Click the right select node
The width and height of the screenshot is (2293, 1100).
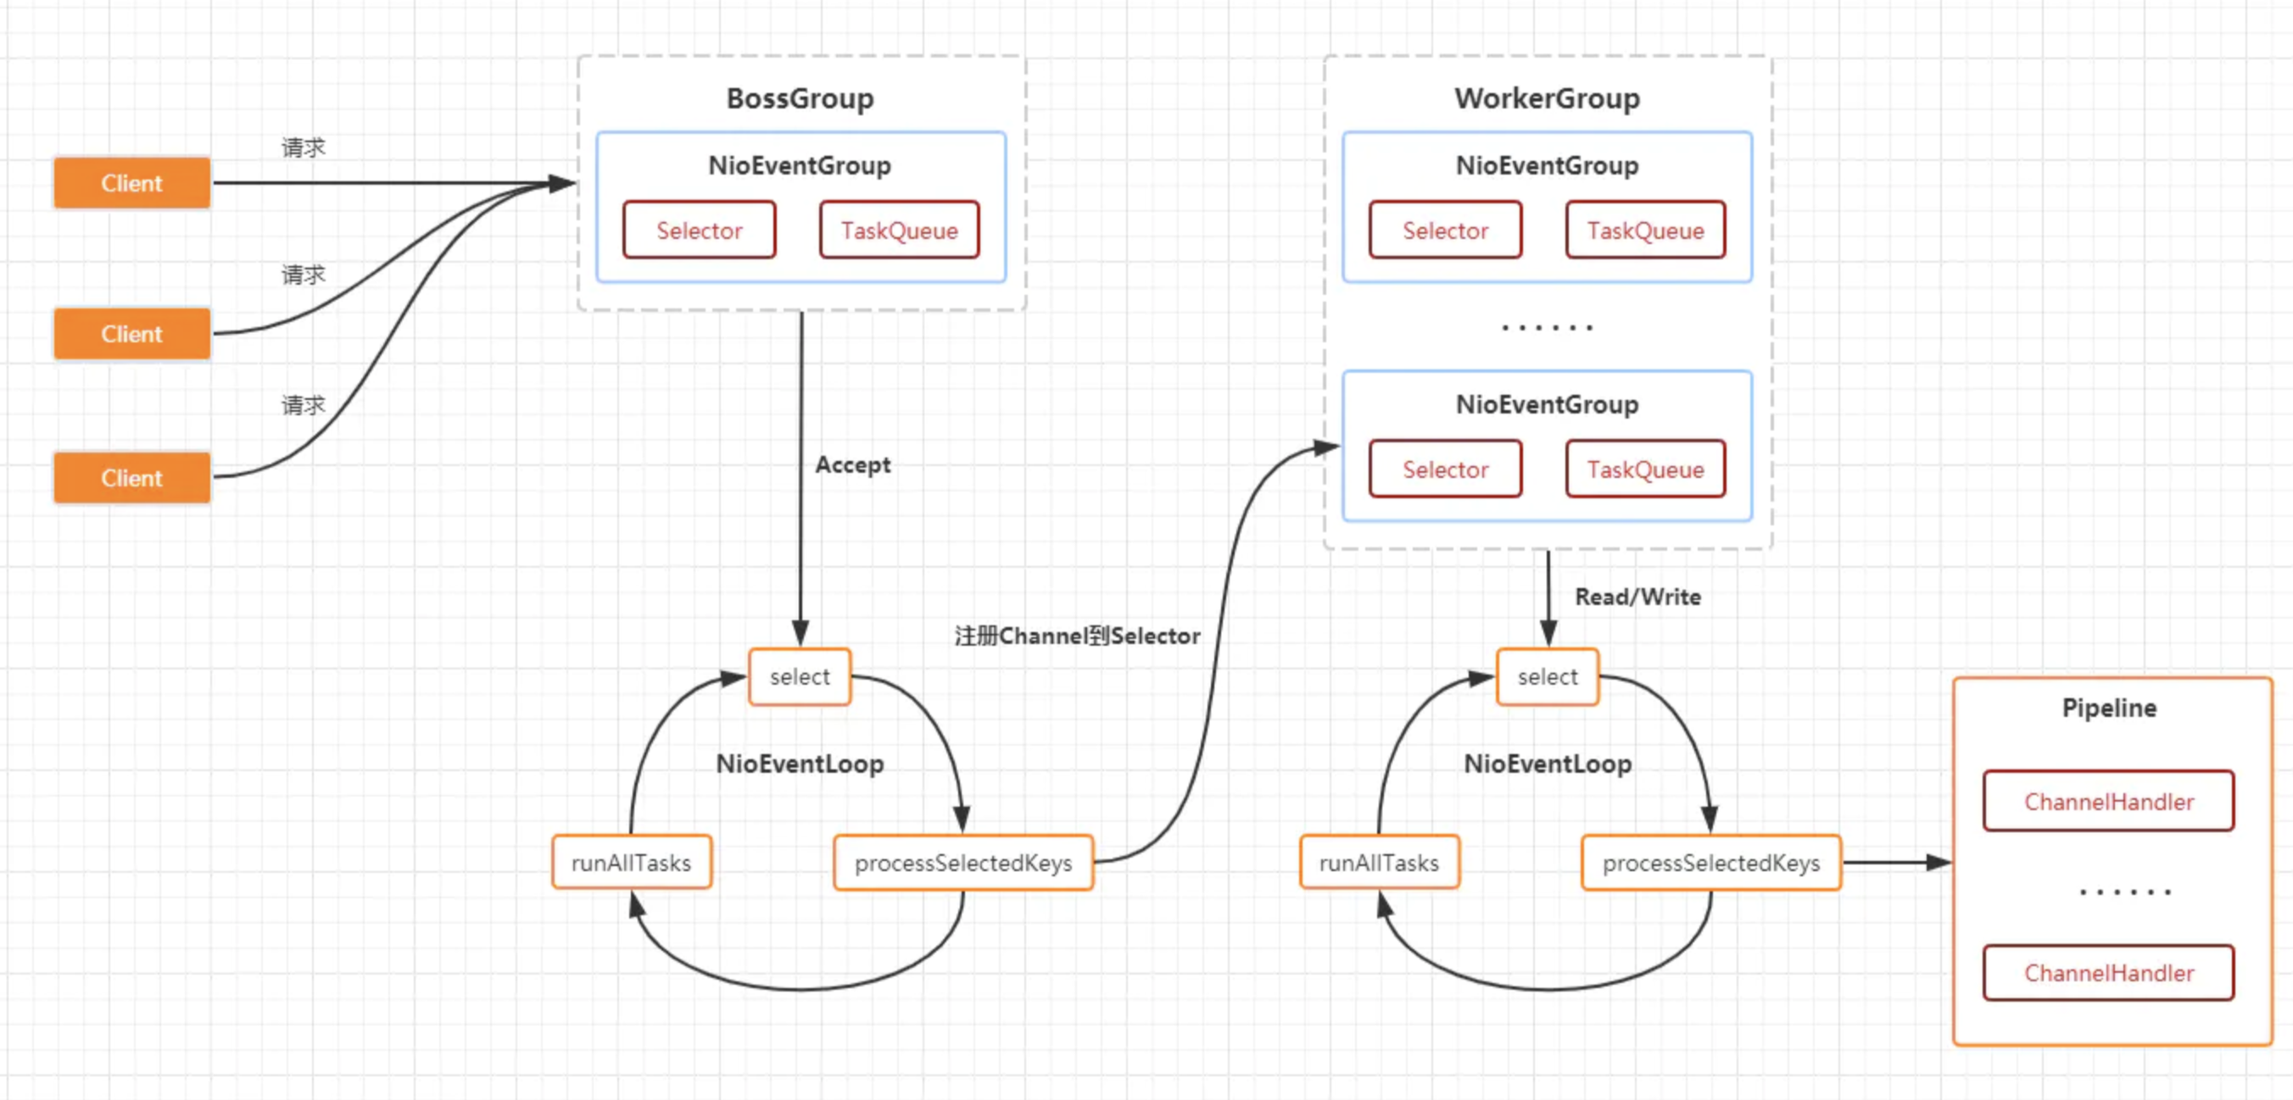[1547, 677]
